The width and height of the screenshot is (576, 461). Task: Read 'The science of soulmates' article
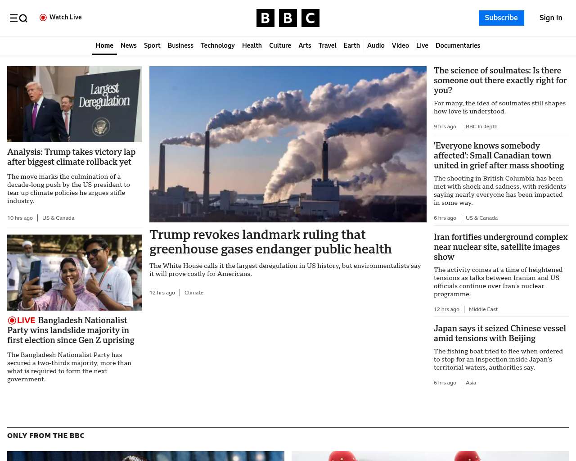(500, 81)
